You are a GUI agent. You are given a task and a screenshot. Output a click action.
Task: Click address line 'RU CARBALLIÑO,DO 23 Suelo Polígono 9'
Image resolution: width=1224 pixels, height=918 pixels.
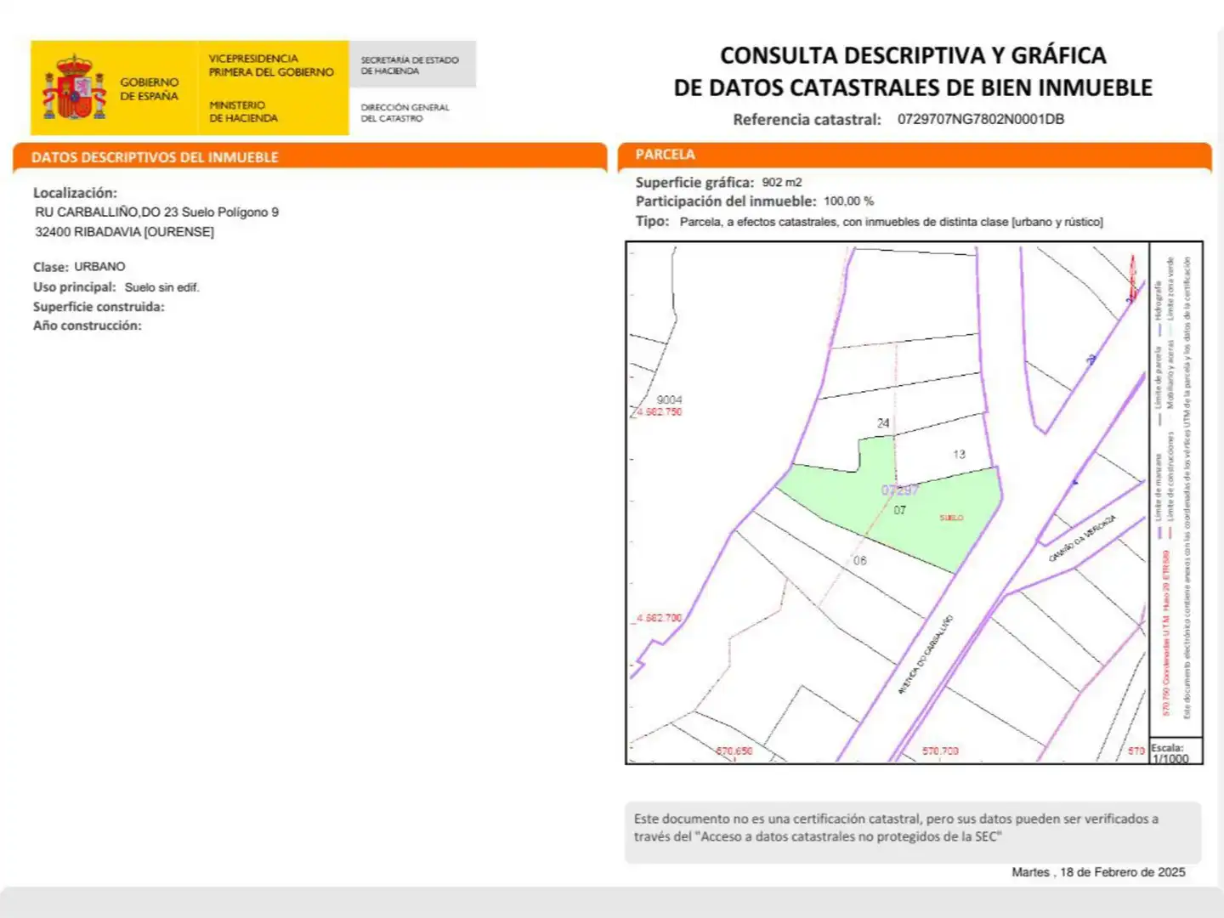(156, 212)
